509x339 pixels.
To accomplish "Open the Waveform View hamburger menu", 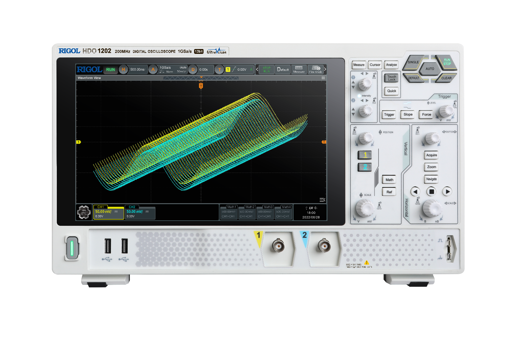I will (323, 78).
